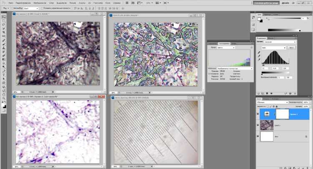Select the Crop tool

(x=4, y=32)
